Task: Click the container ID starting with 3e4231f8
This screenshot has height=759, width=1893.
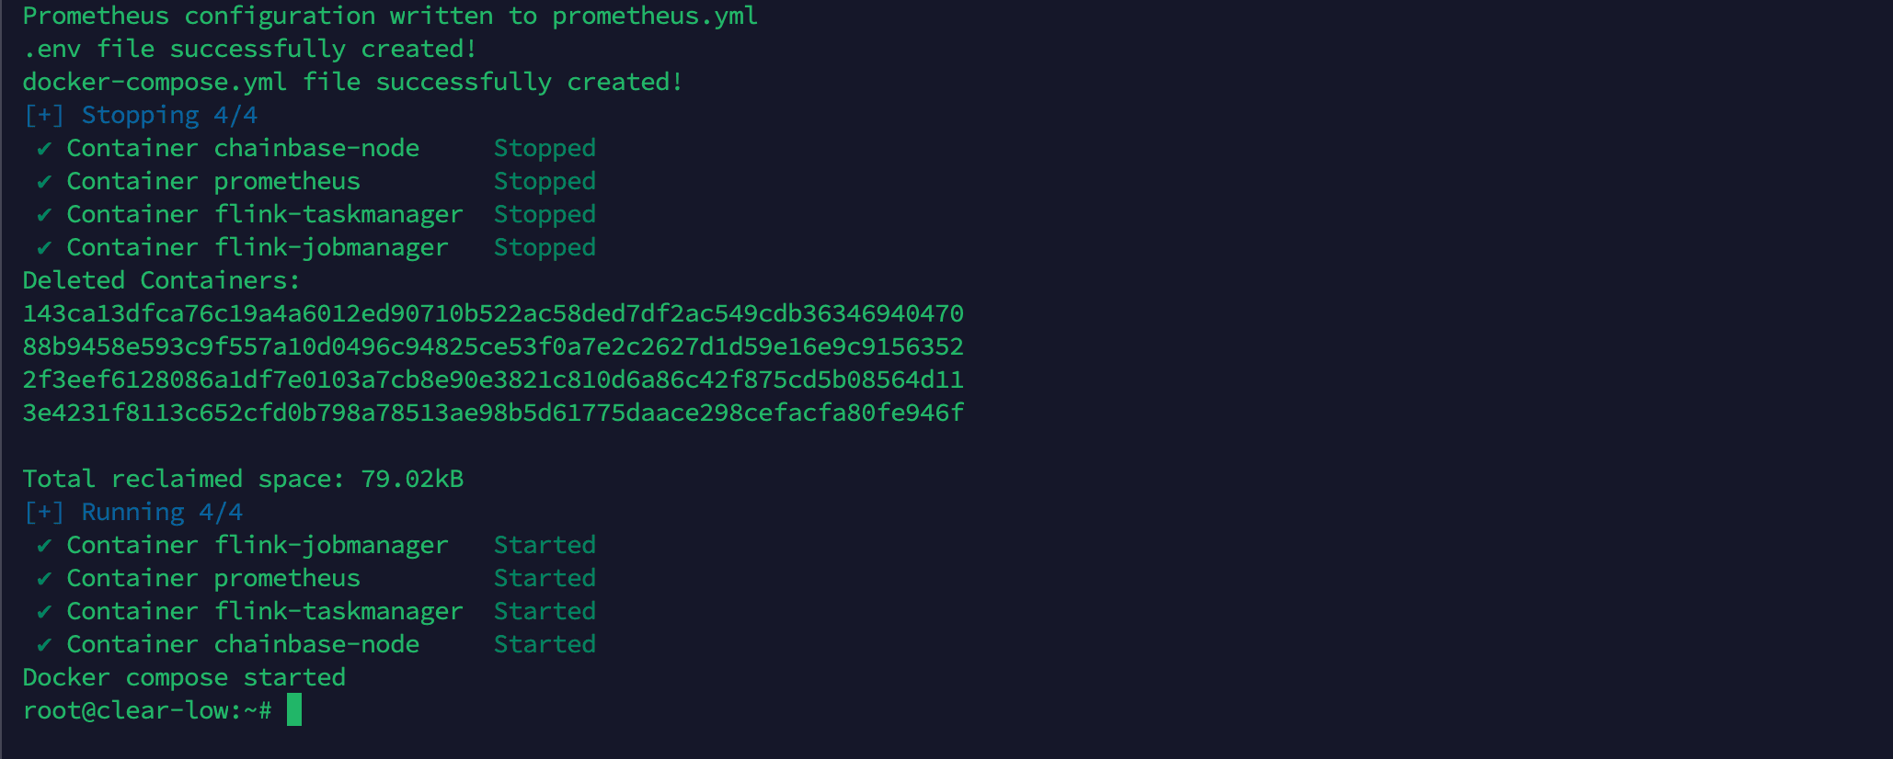Action: pyautogui.click(x=493, y=413)
